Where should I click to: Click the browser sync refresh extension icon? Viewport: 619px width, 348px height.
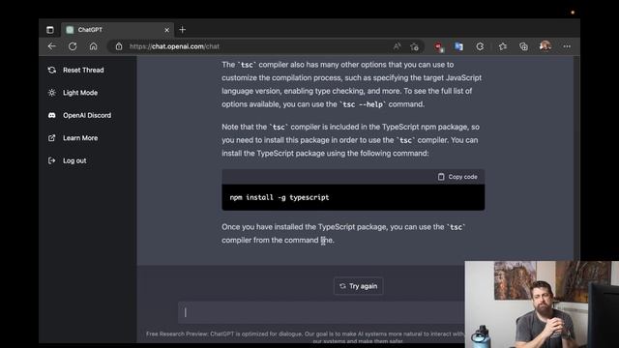pos(480,46)
